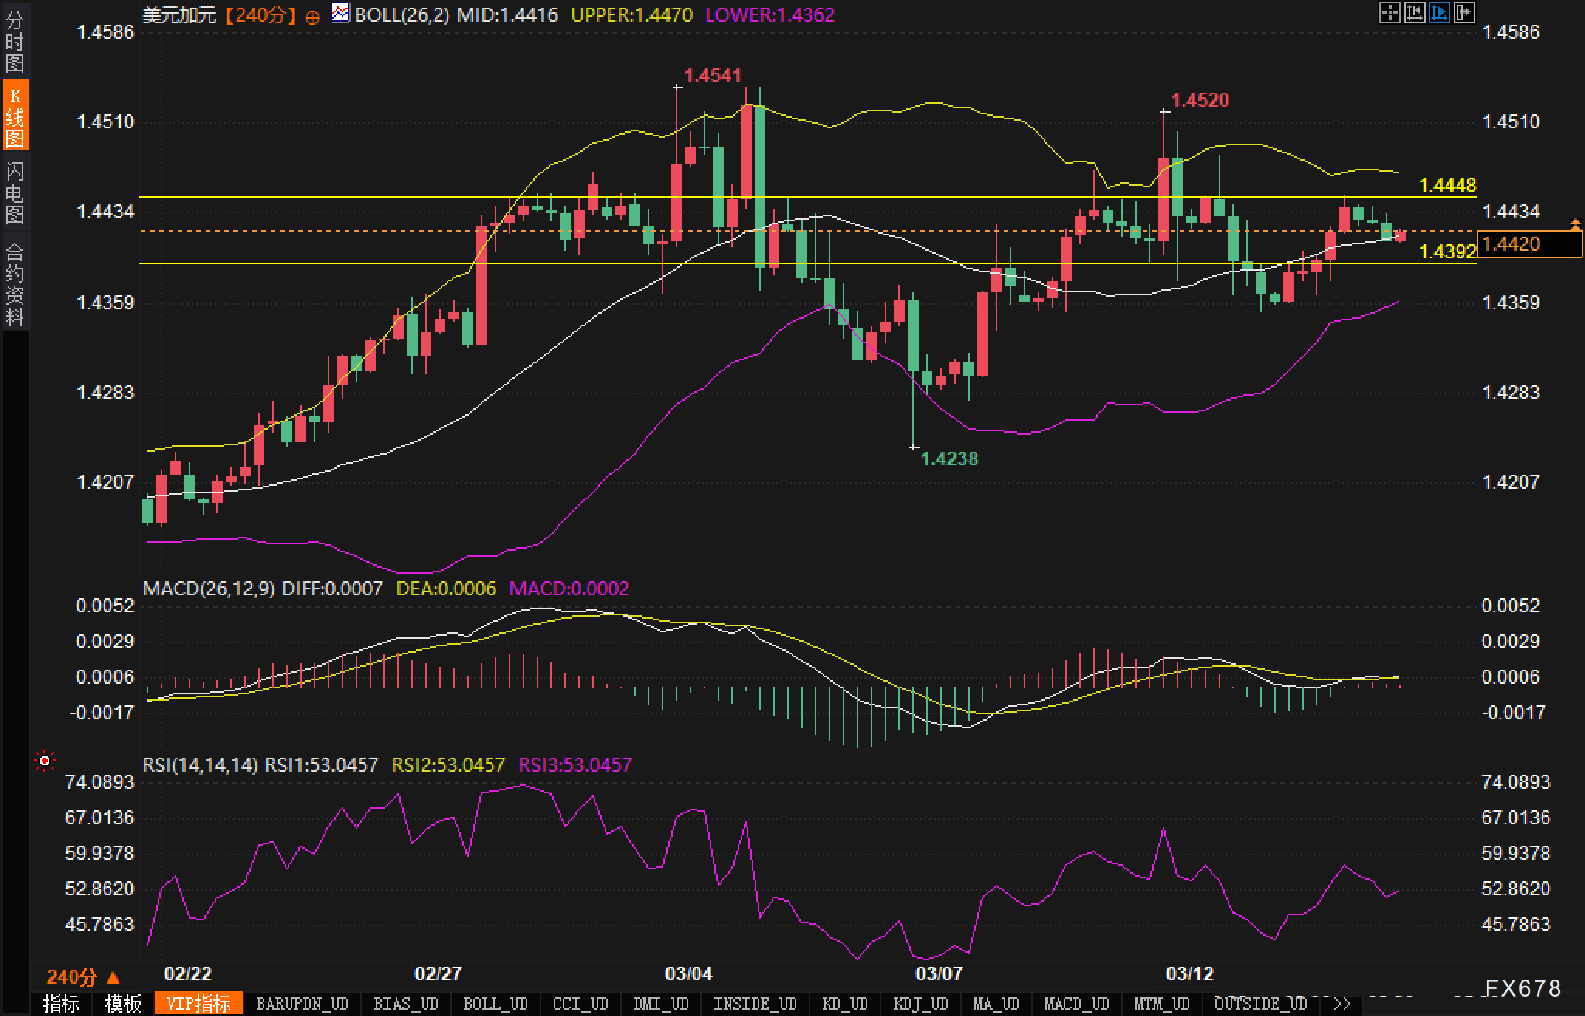
Task: Open the 合约资料 side tab
Action: point(15,284)
